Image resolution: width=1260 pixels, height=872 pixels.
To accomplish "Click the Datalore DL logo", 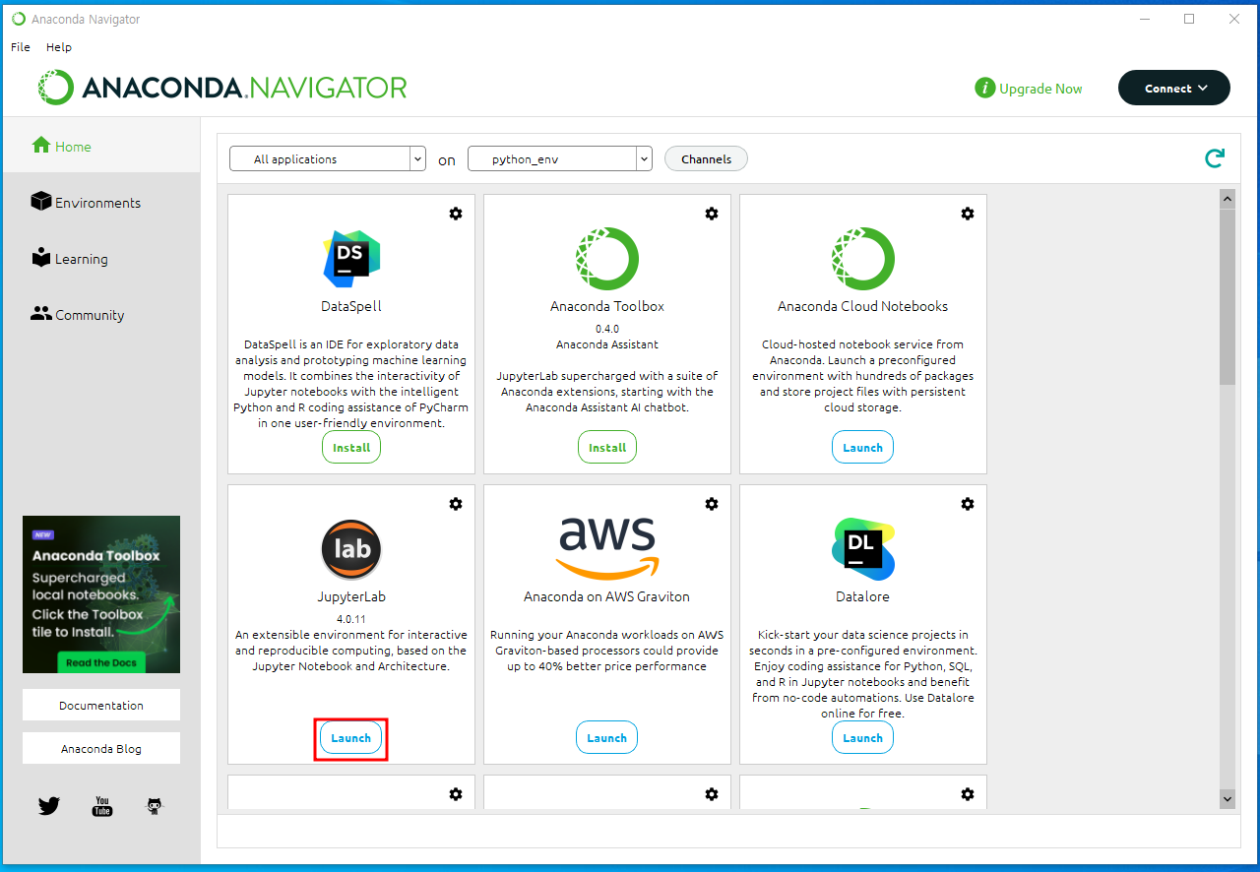I will point(863,549).
